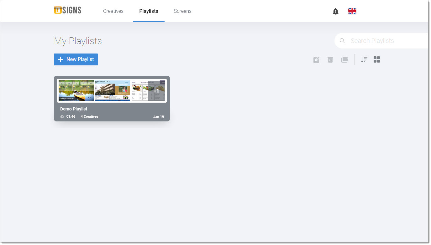431x245 pixels.
Task: Click the 4 Creatives count label
Action: point(90,116)
